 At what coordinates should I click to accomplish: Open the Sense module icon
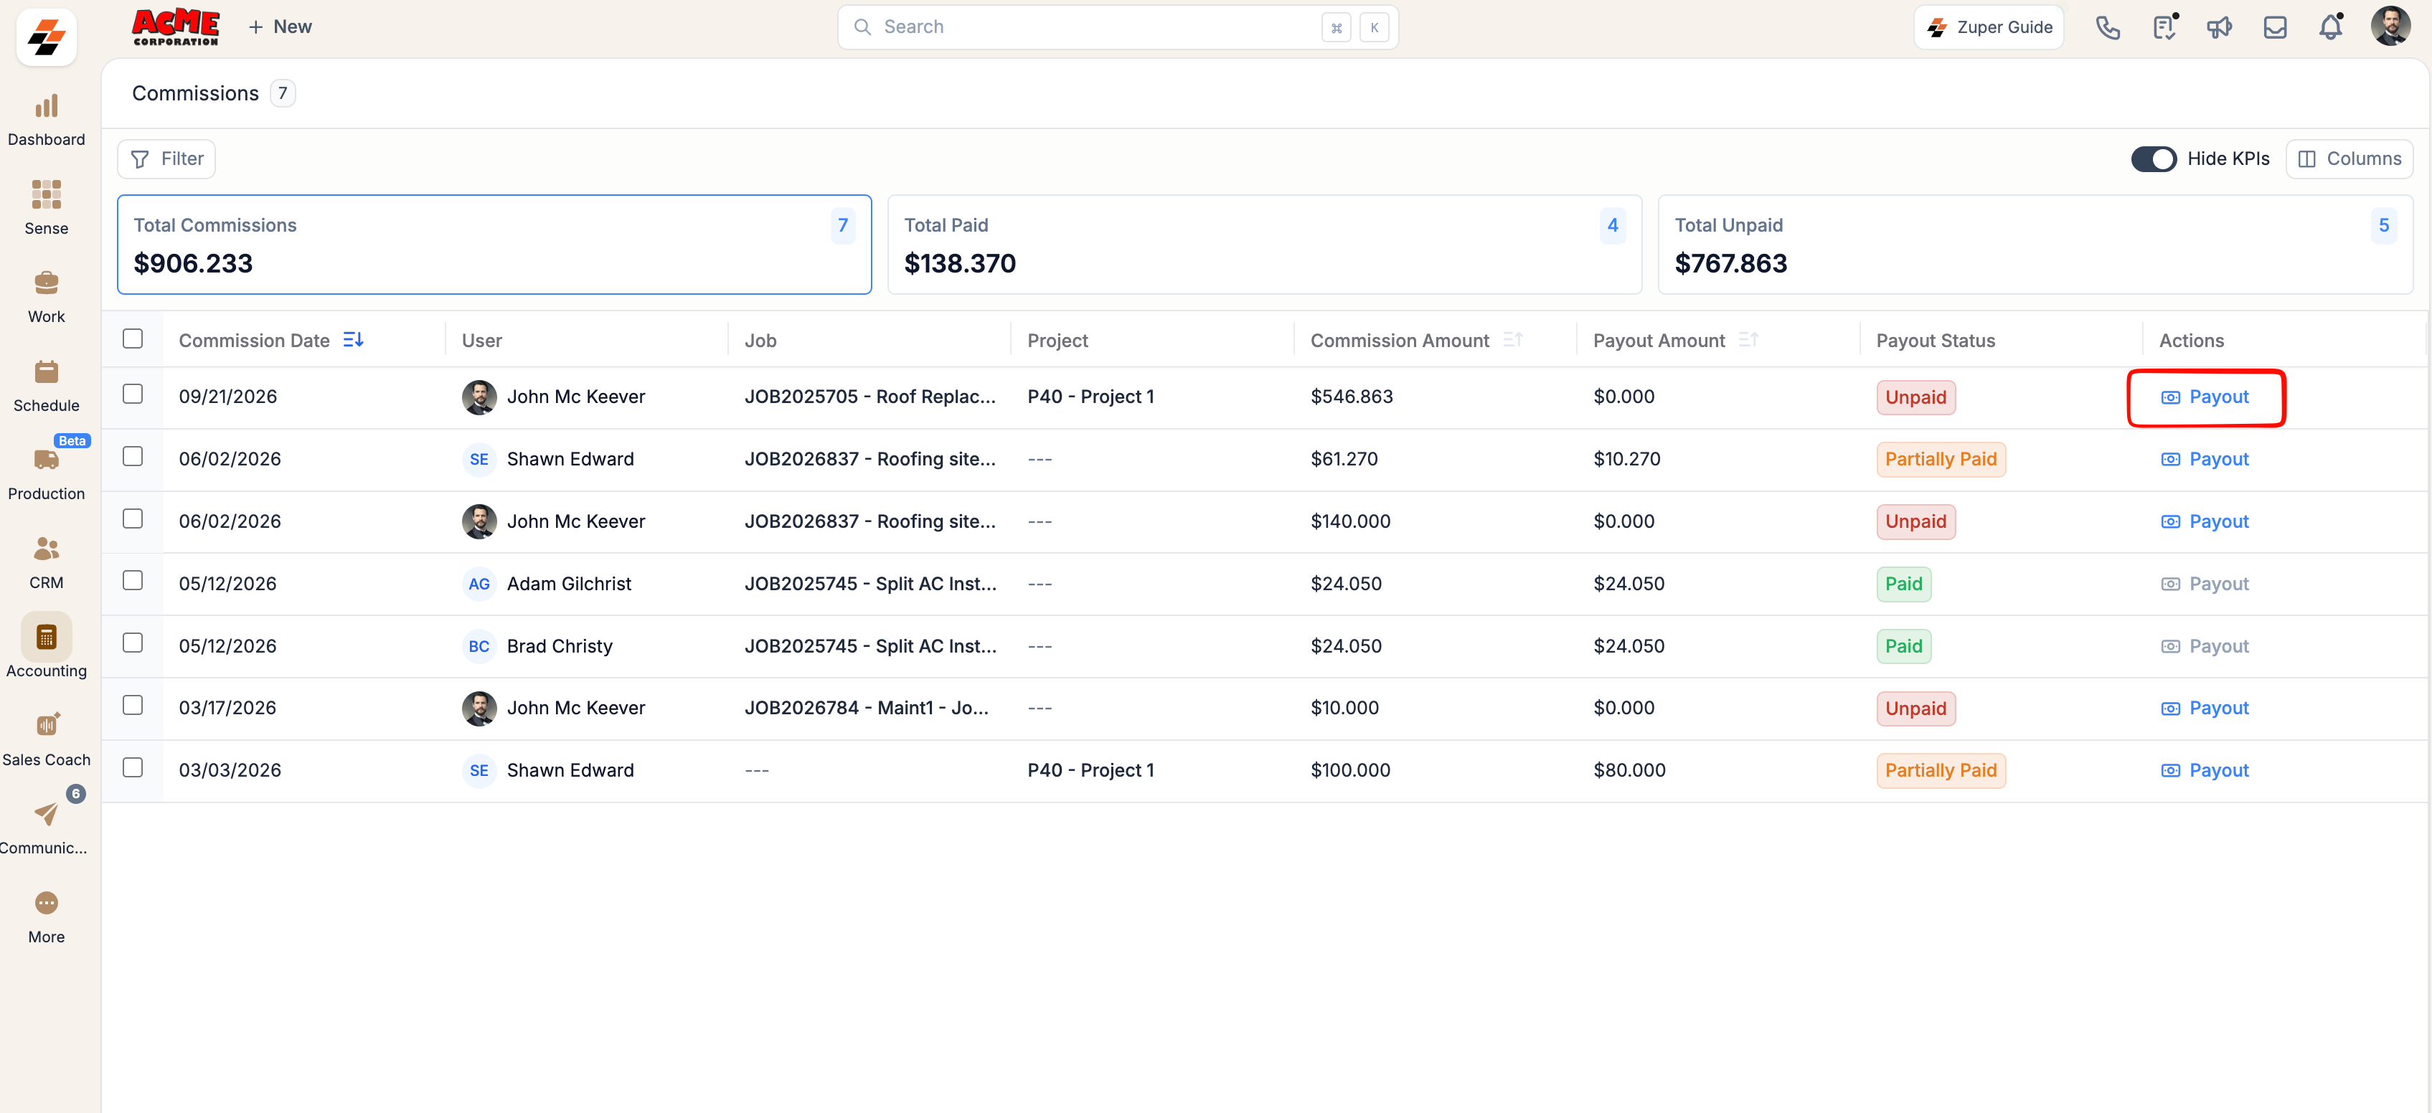pyautogui.click(x=46, y=194)
